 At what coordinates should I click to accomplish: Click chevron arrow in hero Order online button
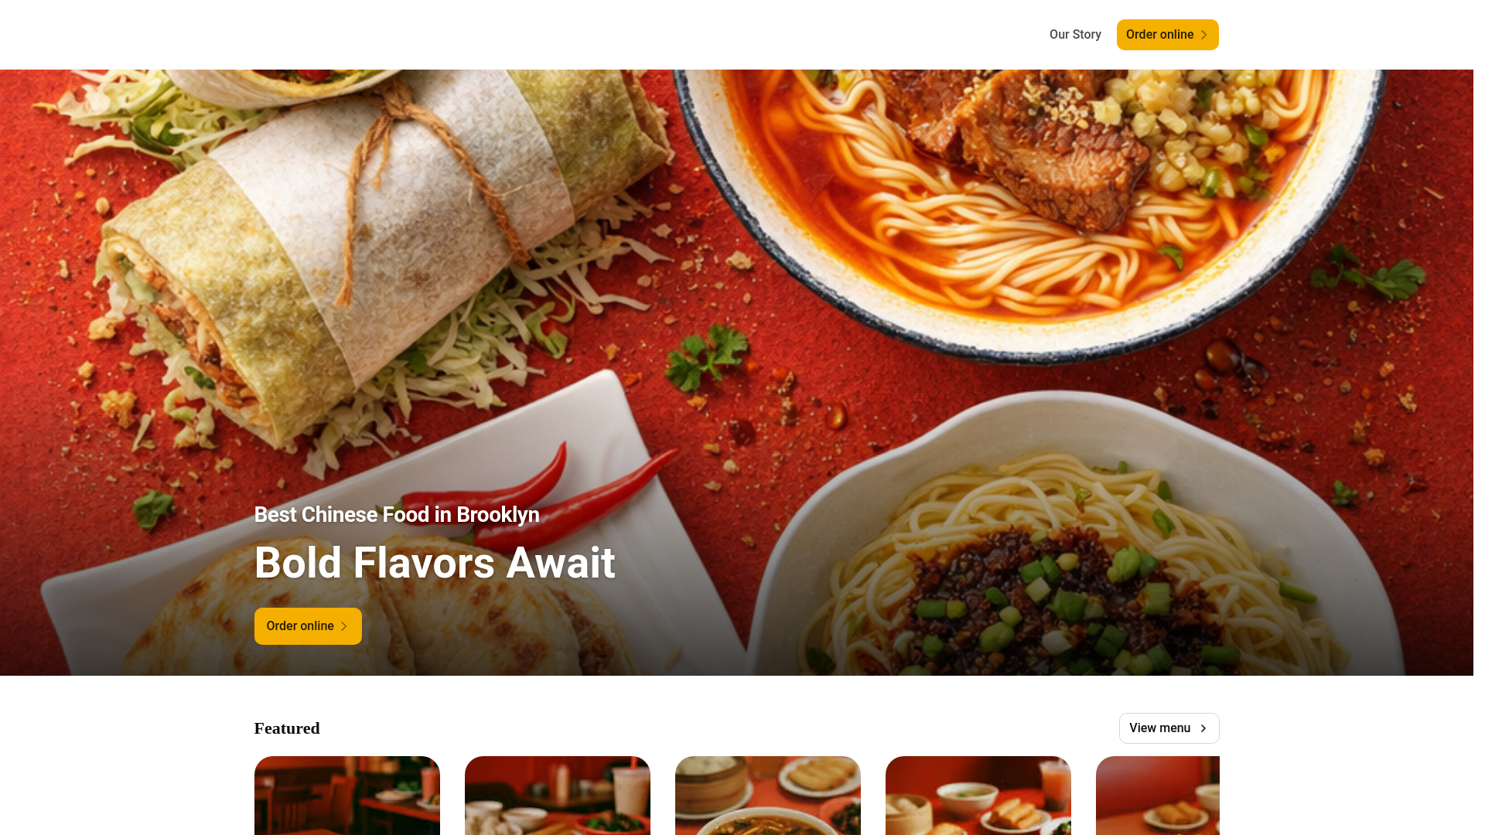(x=344, y=626)
